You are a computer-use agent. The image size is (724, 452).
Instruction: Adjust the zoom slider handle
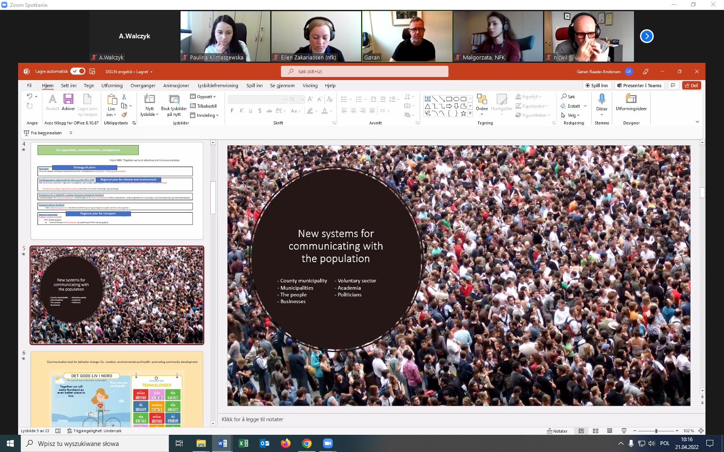[x=656, y=430]
